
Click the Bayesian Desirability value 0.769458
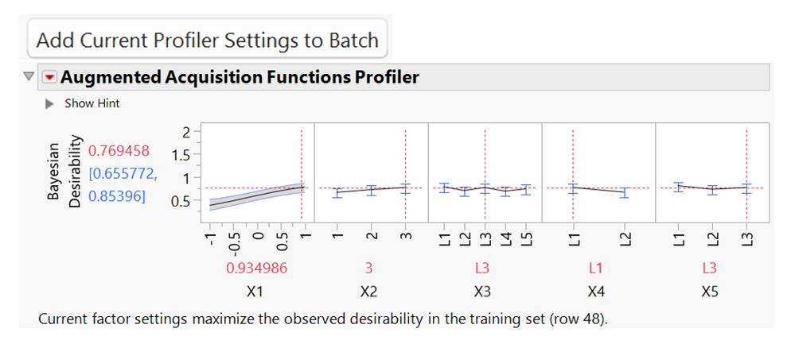[117, 150]
